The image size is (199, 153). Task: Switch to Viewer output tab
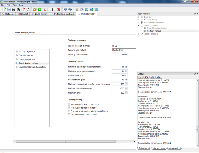point(175,148)
